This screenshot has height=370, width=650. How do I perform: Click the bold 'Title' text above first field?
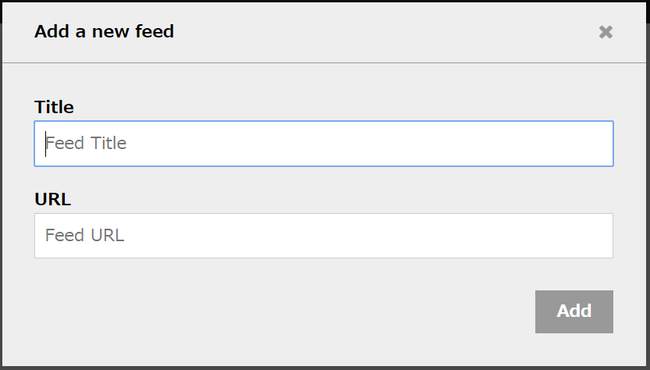pos(54,107)
